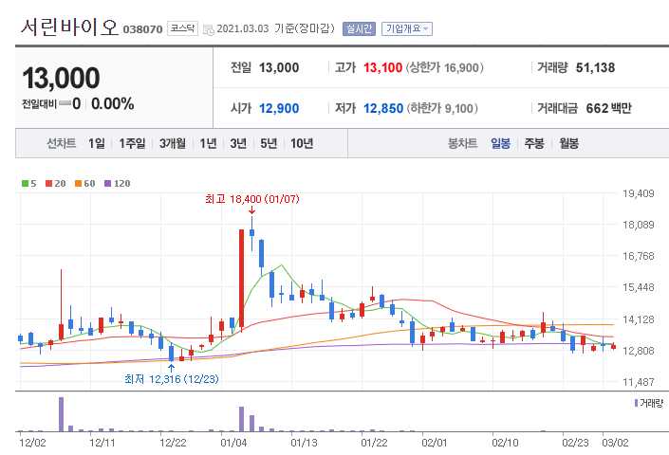Click the 03/02 date axis label

point(615,443)
